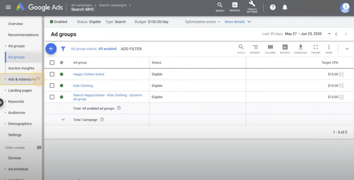Download the ad groups table
This screenshot has height=180, width=354.
300,49
